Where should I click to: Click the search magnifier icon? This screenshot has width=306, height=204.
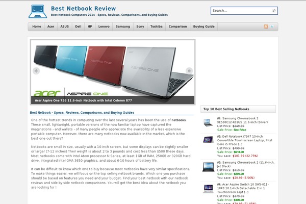point(274,11)
